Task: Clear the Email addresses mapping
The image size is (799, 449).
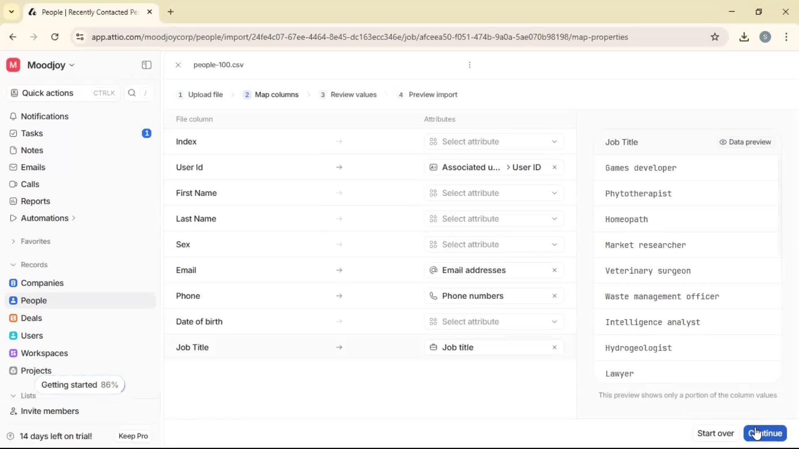Action: [x=555, y=270]
